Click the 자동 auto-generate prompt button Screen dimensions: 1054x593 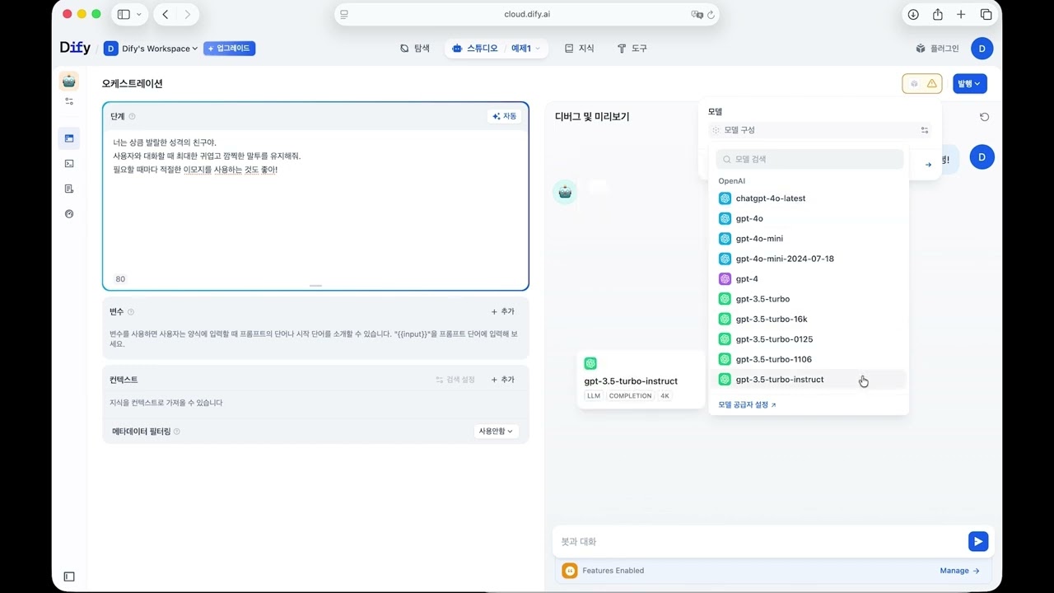504,116
